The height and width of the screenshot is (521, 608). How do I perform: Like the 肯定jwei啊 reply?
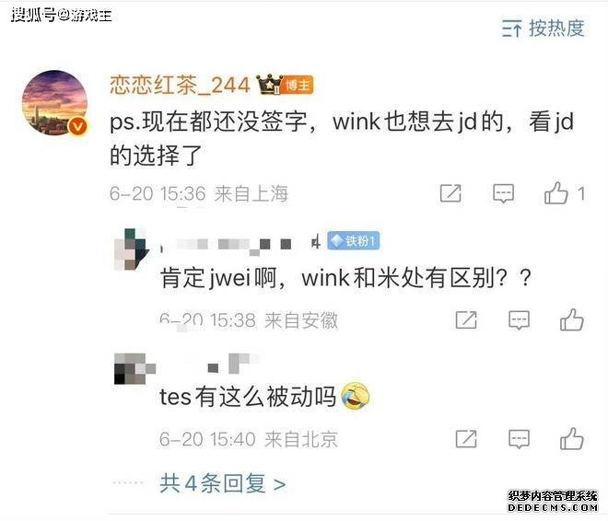(571, 319)
